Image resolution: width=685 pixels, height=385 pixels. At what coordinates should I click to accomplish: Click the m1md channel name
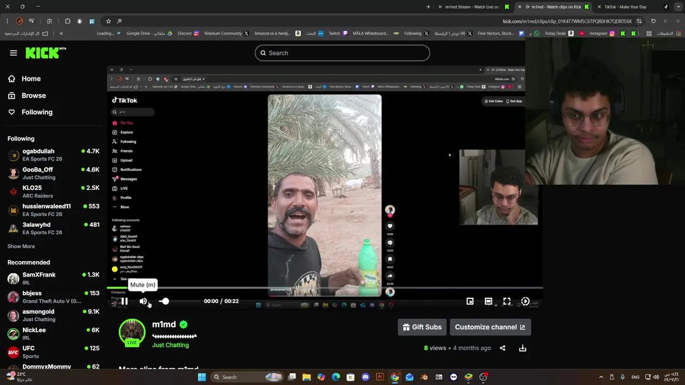click(x=164, y=324)
